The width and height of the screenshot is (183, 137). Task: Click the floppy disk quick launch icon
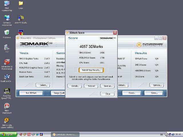[x=41, y=134]
